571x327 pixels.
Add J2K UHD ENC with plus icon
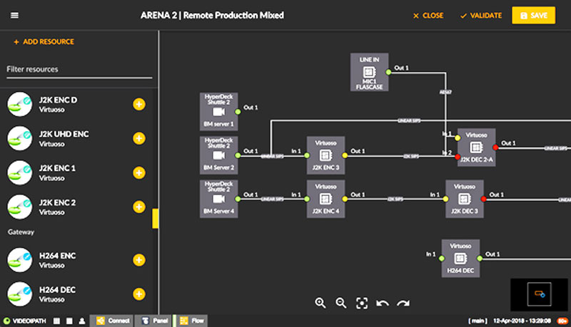138,139
